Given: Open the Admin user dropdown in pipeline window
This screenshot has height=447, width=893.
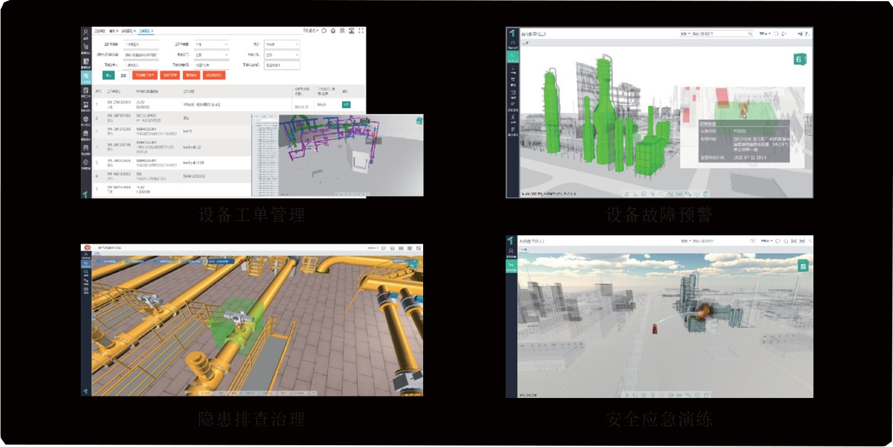Looking at the screenshot, I should click(374, 248).
